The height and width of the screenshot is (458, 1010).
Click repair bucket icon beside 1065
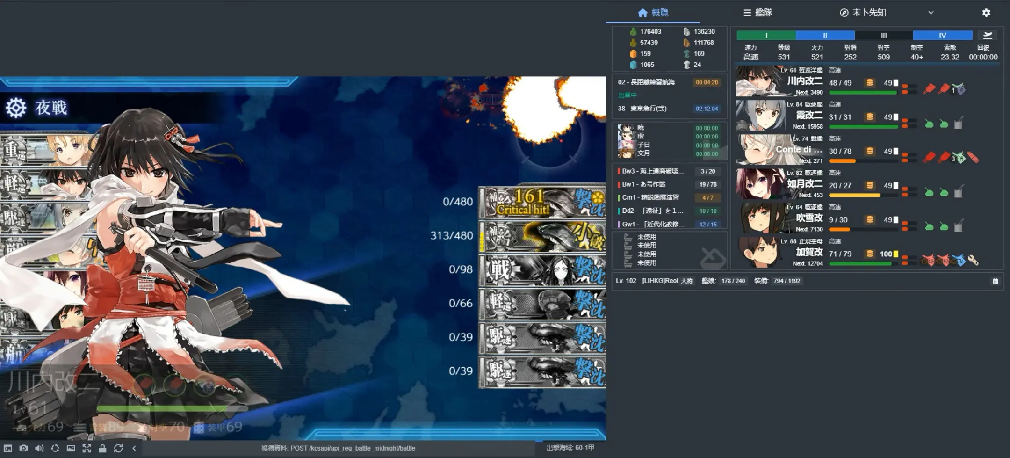pos(633,65)
